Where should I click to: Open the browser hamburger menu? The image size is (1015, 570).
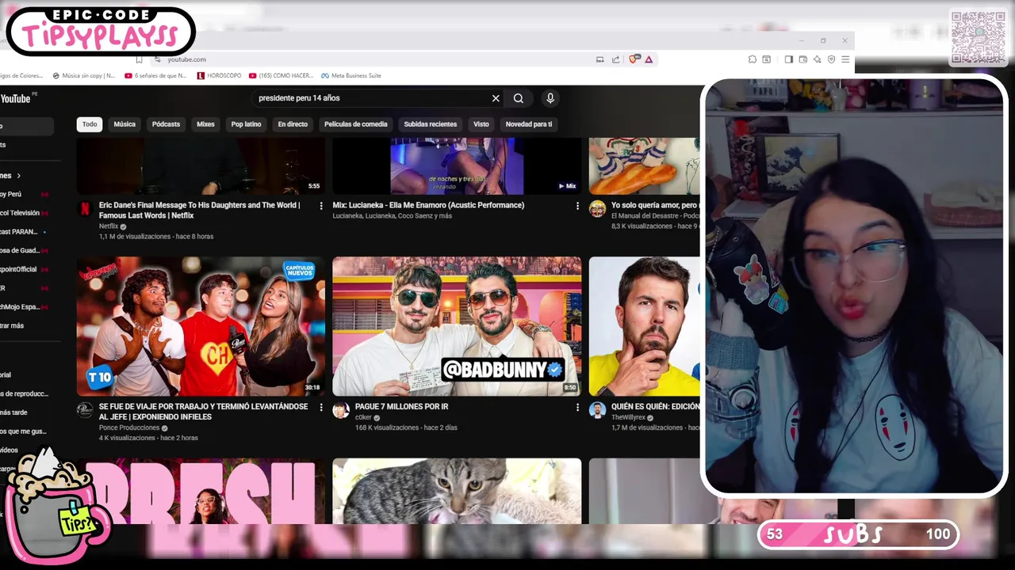845,59
